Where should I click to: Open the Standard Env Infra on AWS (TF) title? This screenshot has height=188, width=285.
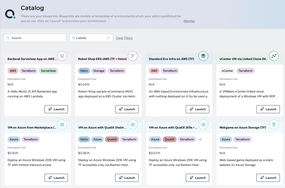point(171,59)
